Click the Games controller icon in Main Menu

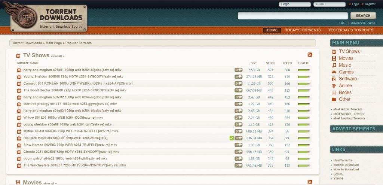click(334, 72)
